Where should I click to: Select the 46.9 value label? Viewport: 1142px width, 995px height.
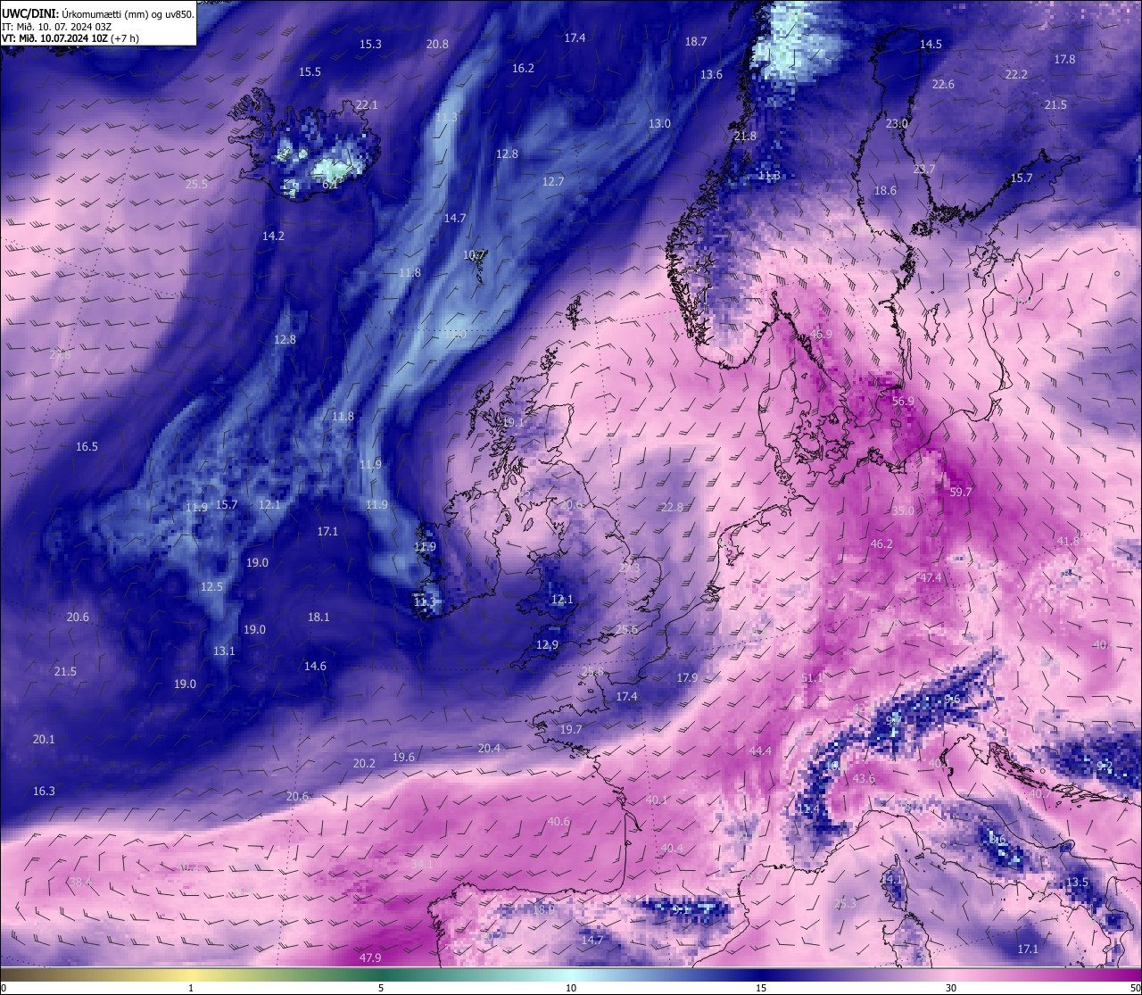click(821, 335)
